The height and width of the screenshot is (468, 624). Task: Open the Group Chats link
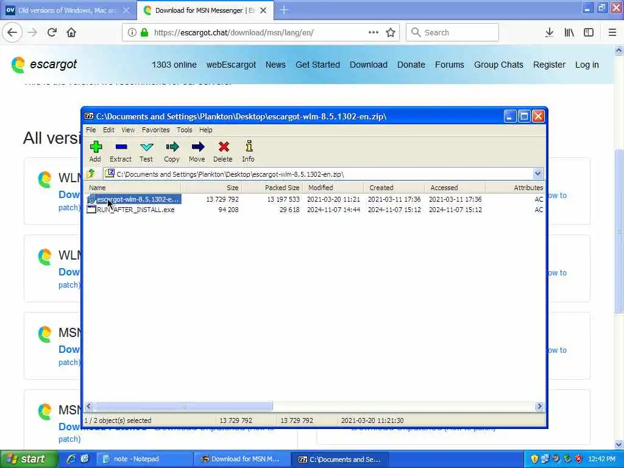point(498,65)
